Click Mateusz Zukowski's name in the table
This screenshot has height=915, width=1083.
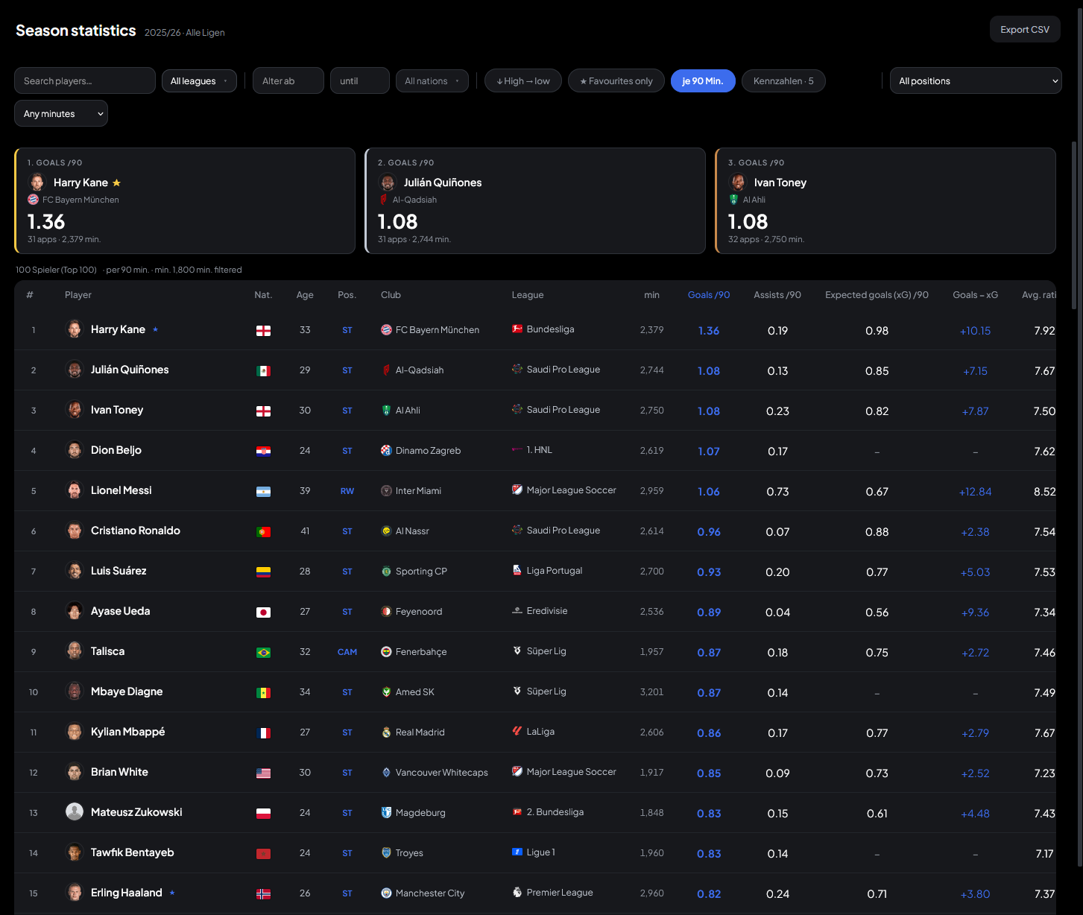136,812
